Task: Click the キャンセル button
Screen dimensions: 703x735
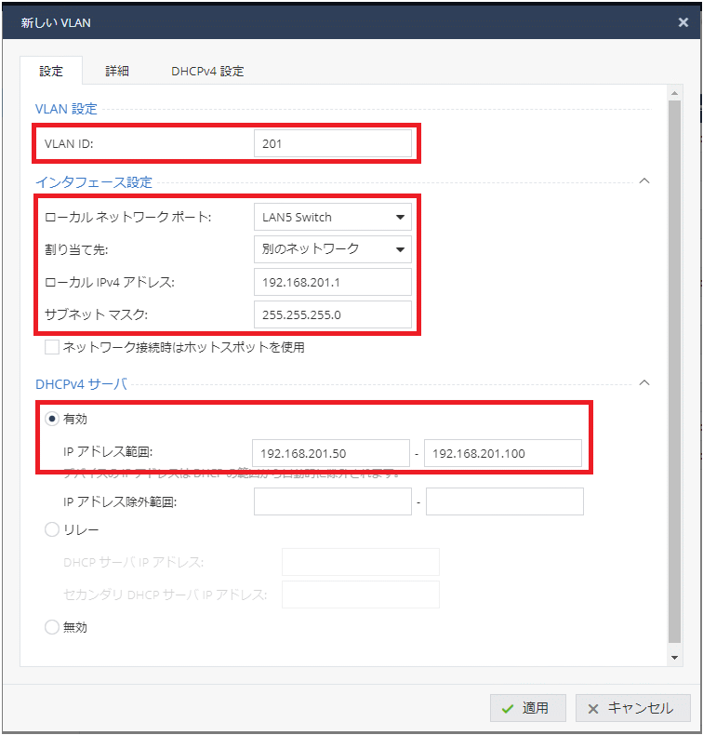Action: tap(632, 708)
